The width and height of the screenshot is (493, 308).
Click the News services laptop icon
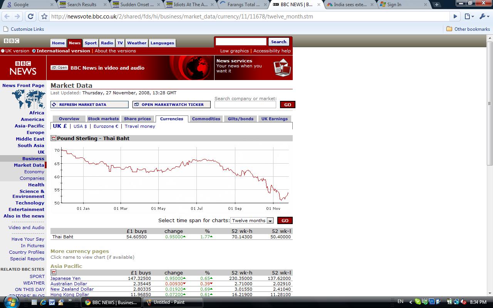pos(282,68)
